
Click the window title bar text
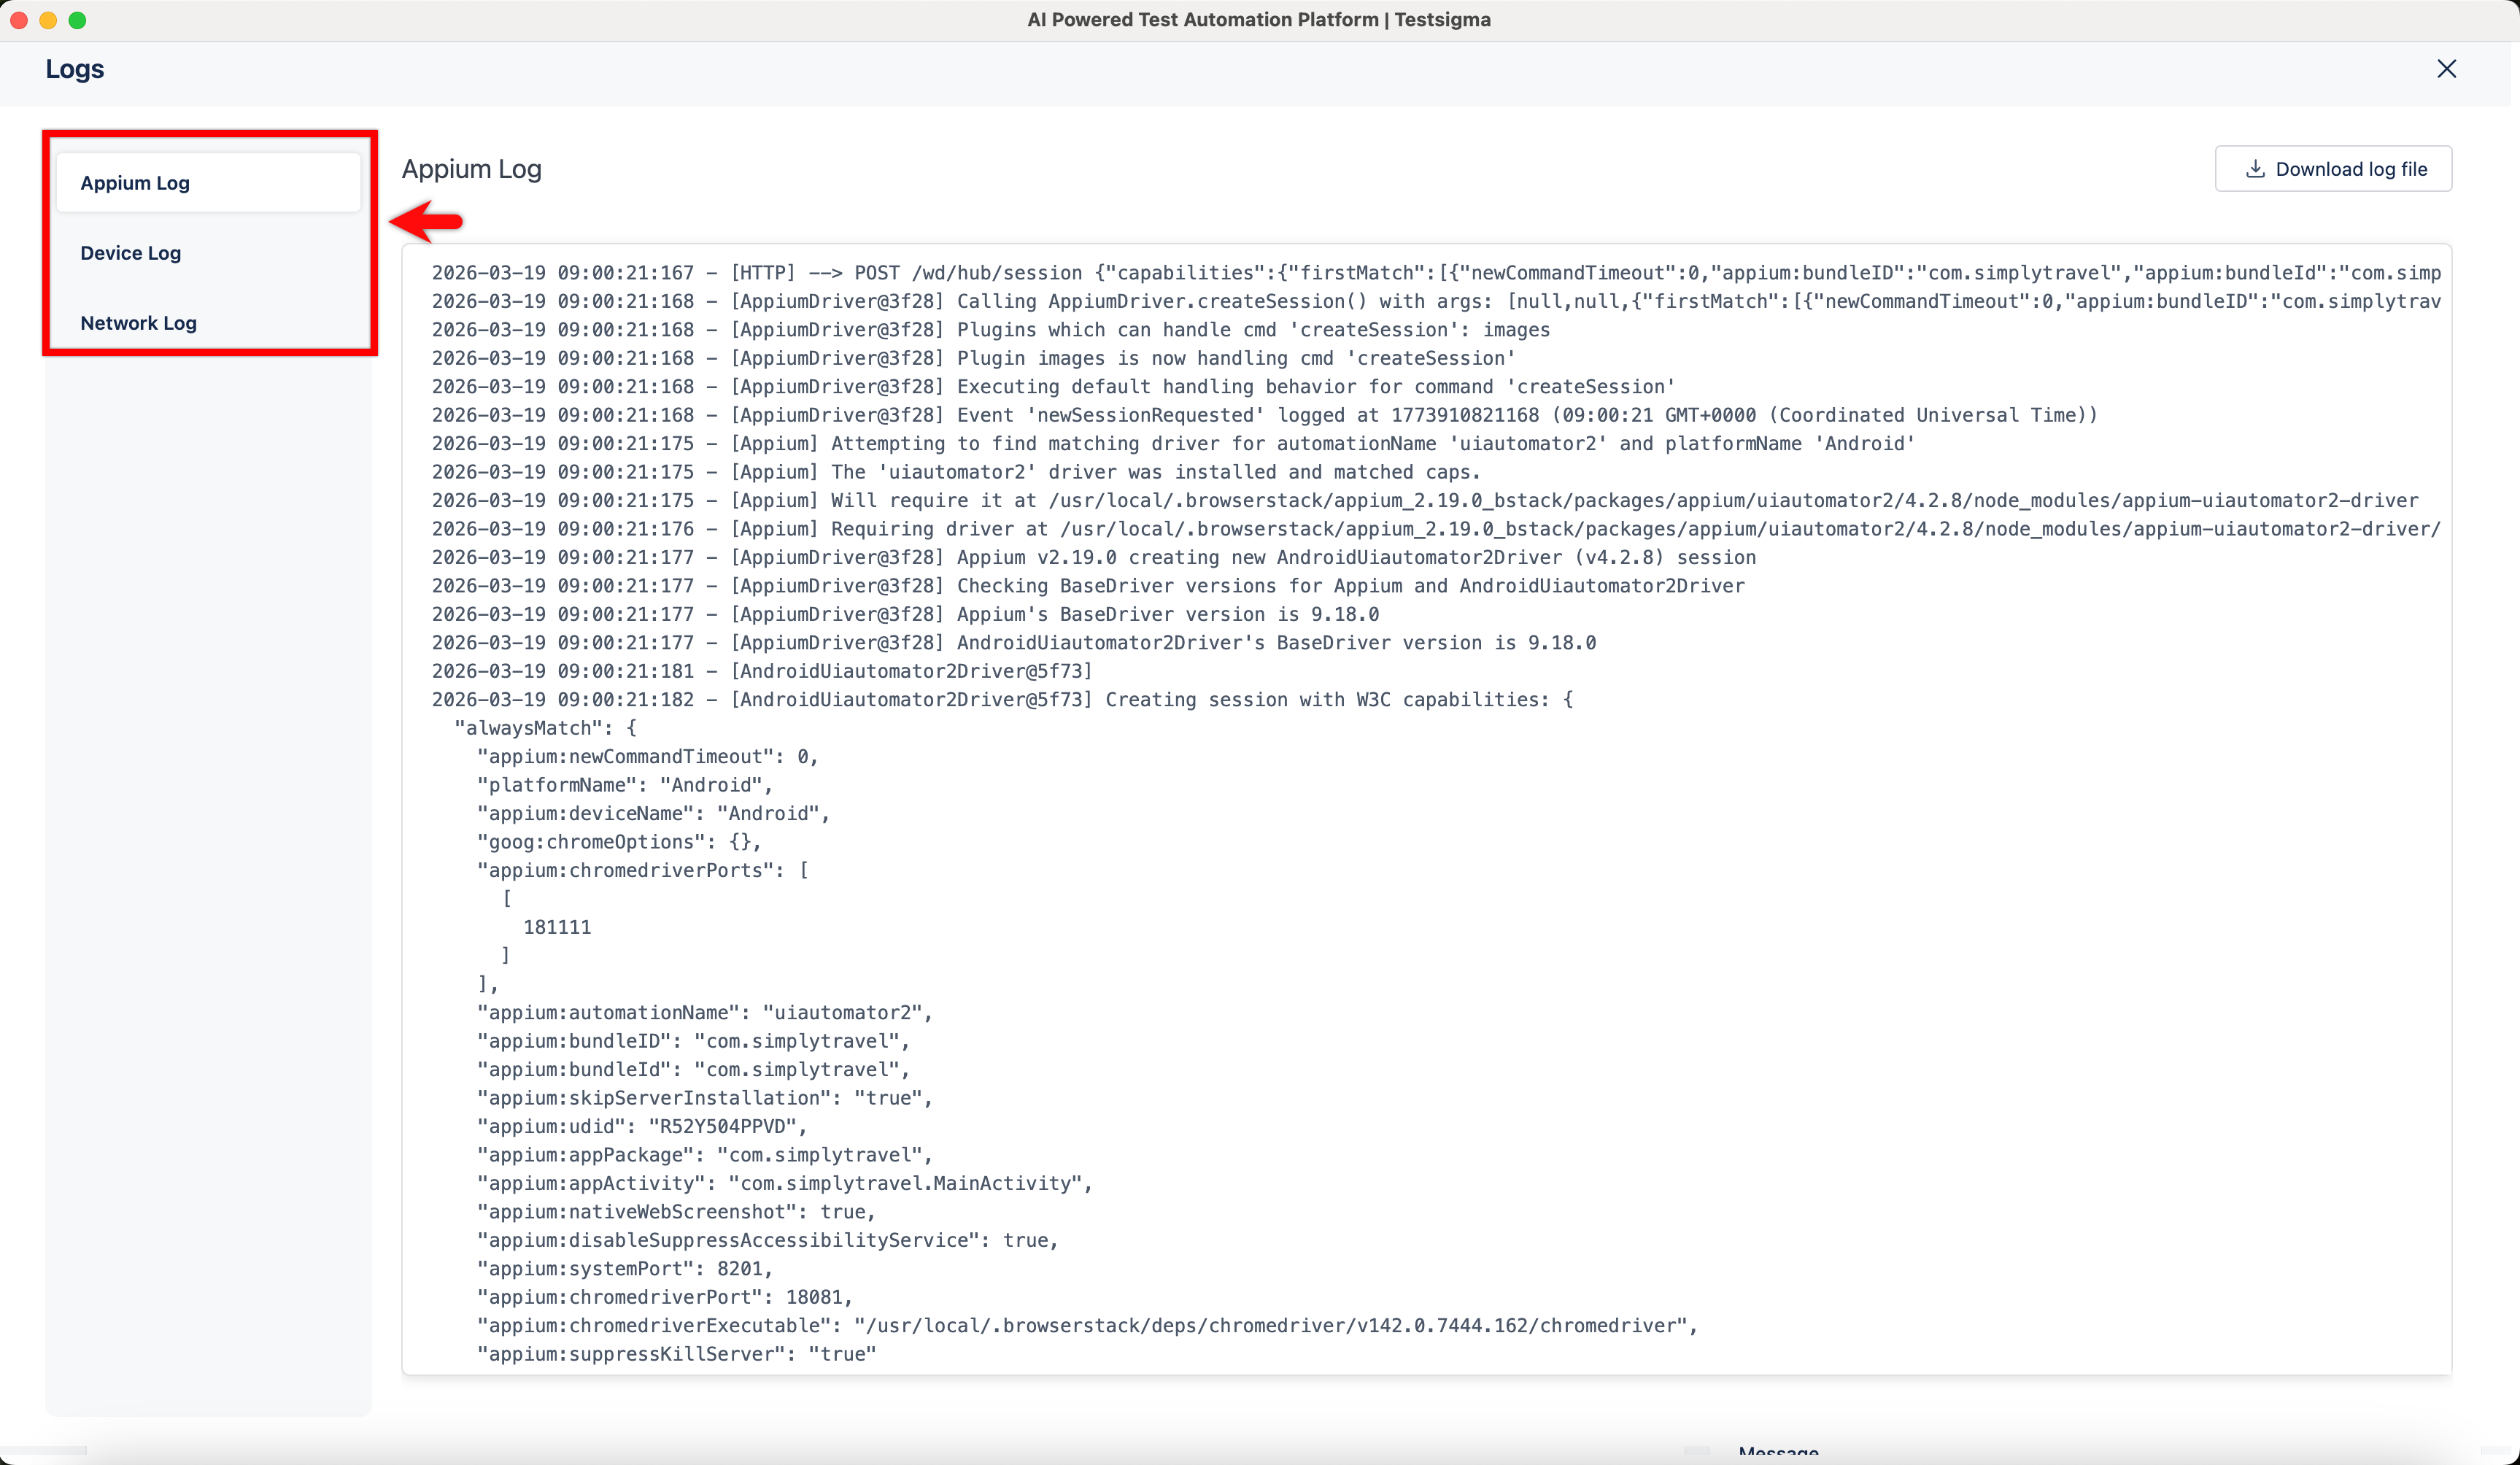pos(1258,20)
